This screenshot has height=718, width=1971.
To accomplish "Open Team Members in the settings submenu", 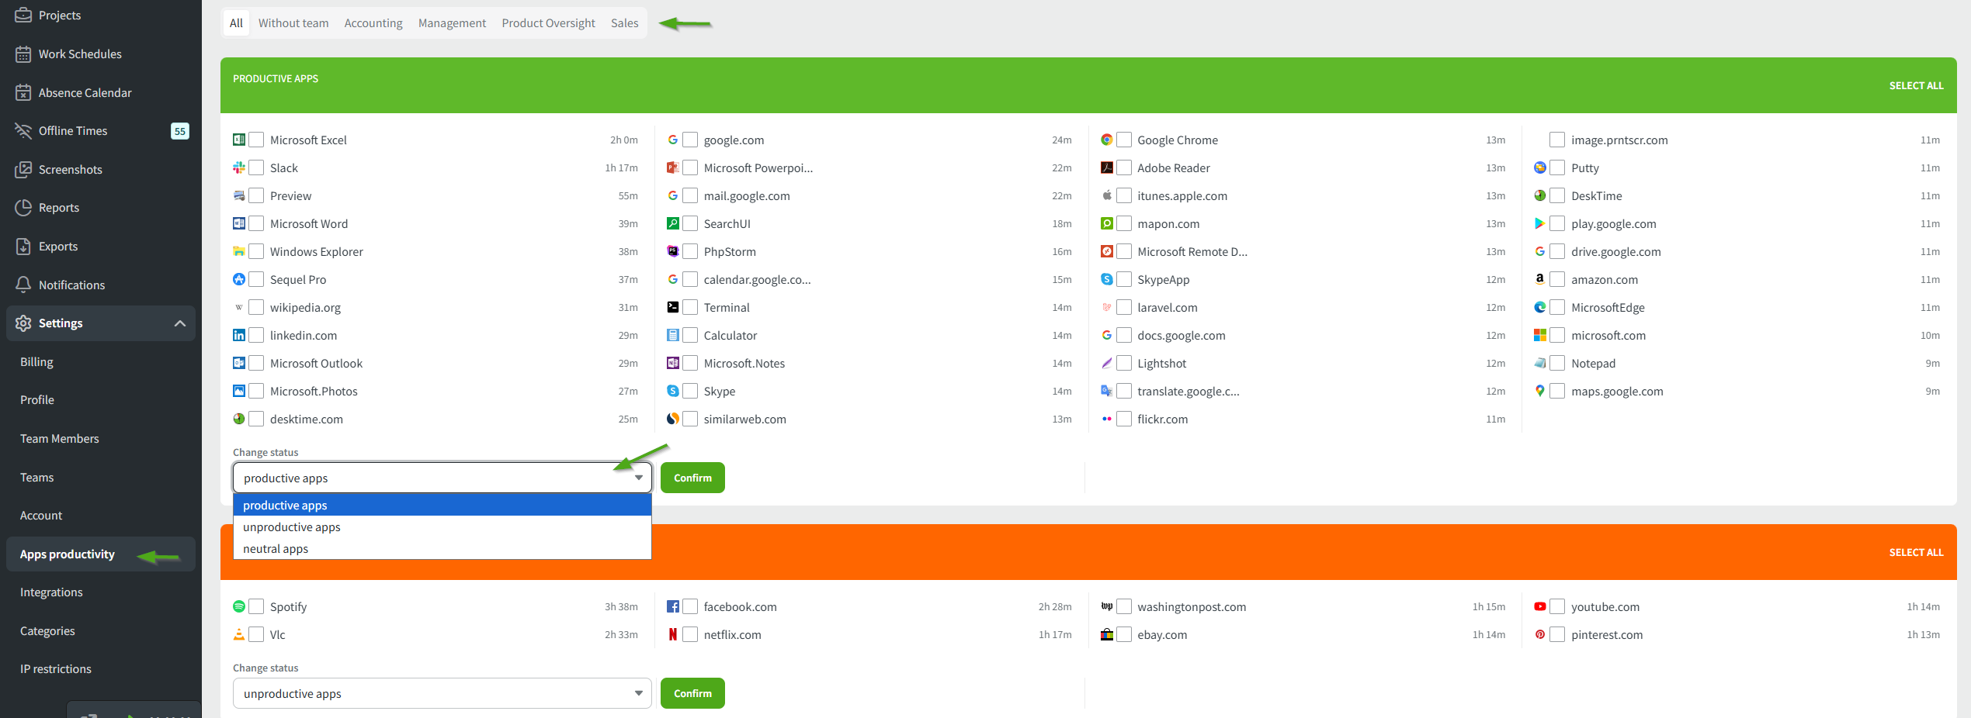I will pyautogui.click(x=60, y=439).
